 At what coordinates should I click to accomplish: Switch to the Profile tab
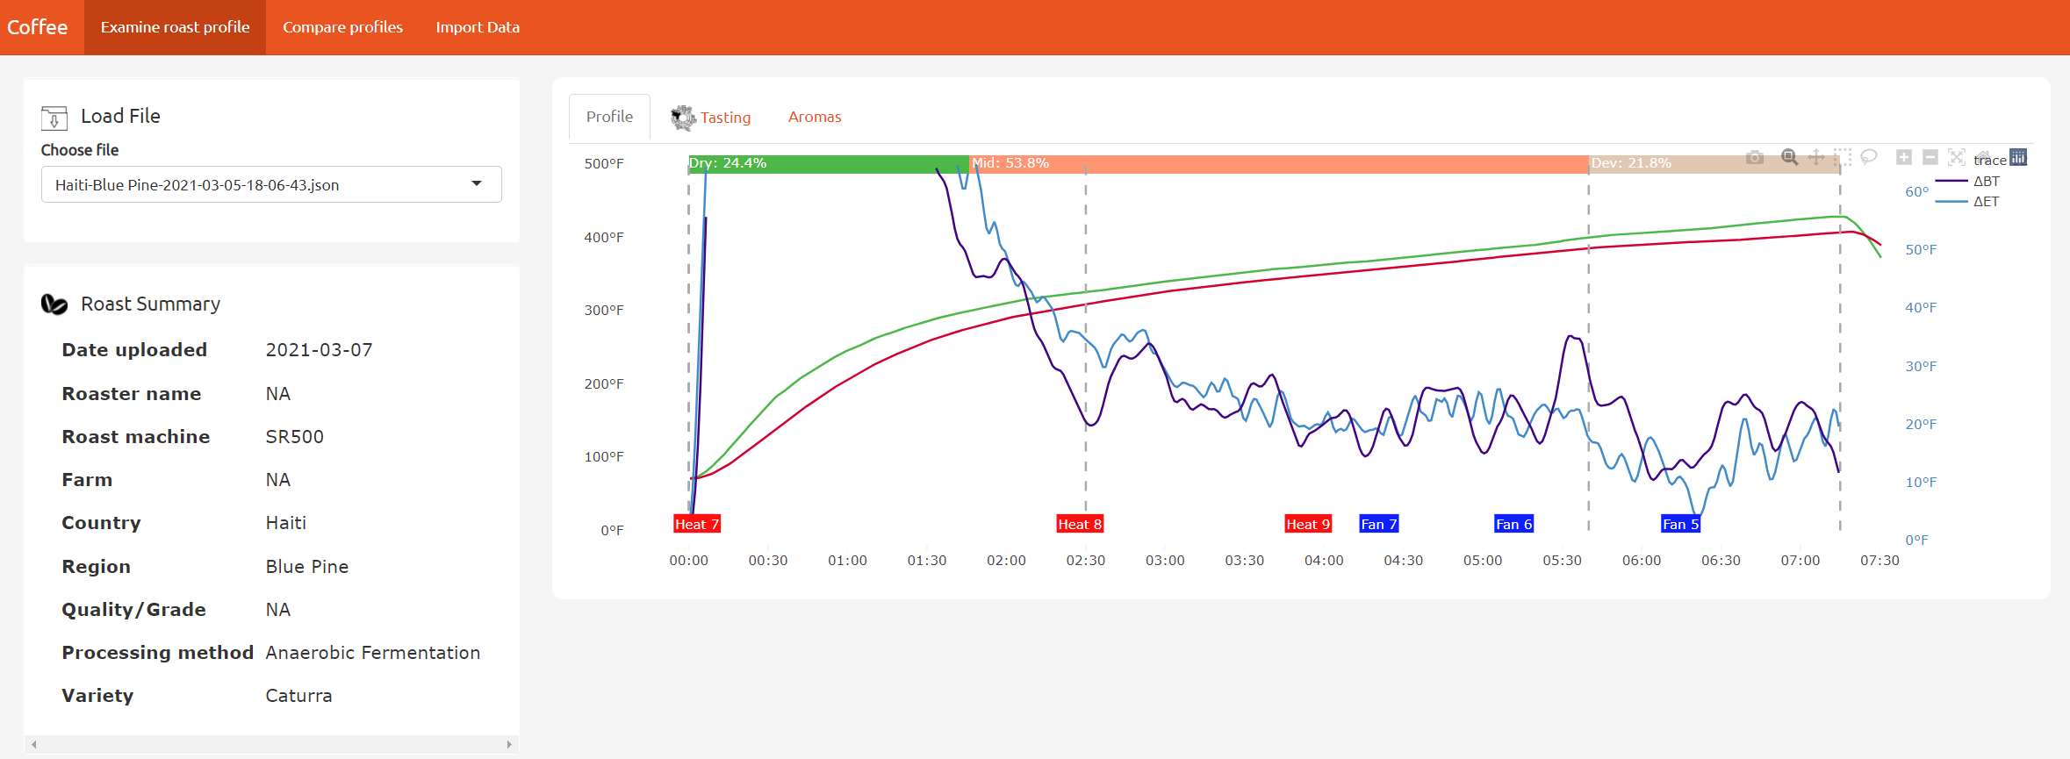[x=609, y=117]
